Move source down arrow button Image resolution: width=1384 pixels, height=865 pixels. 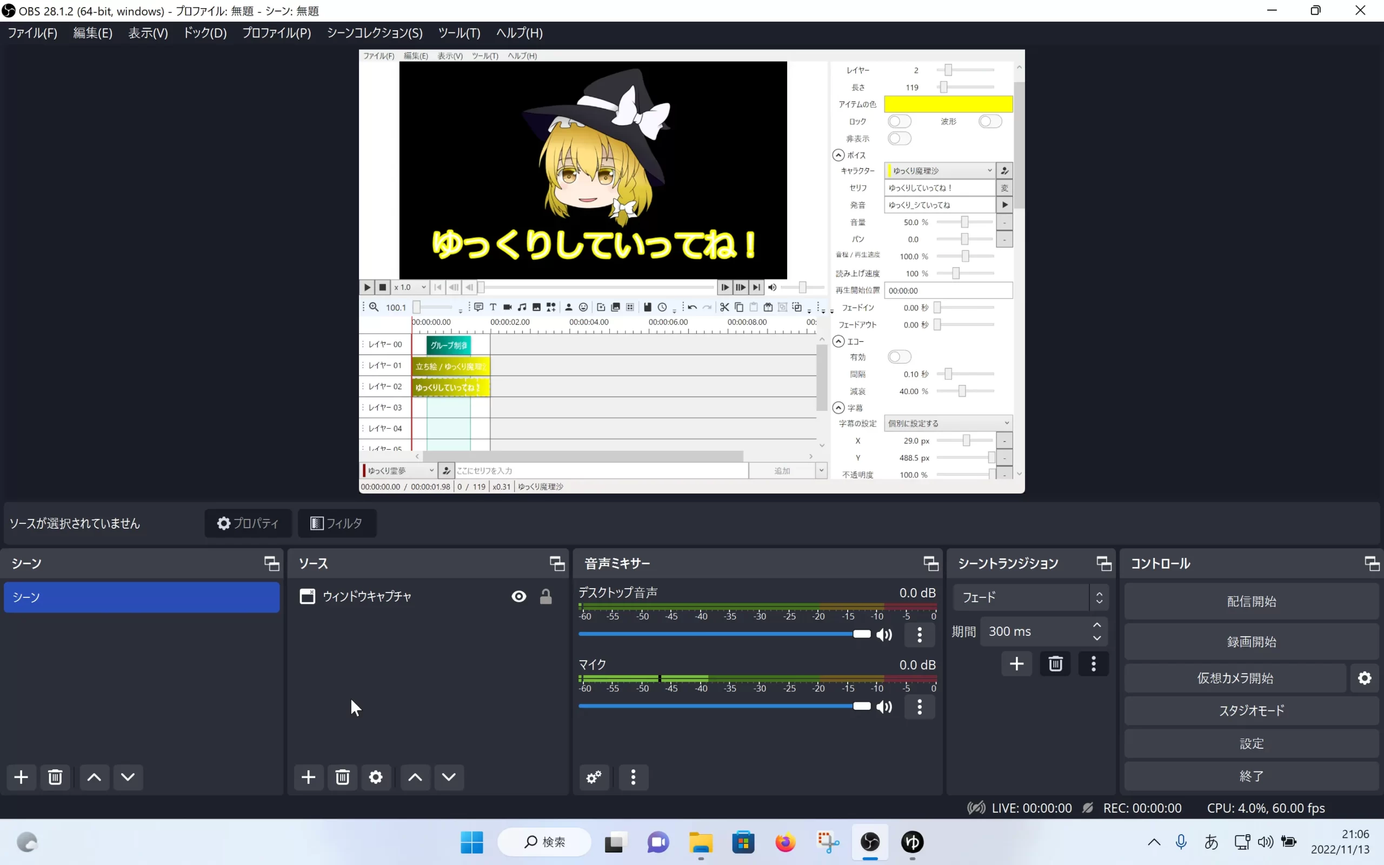449,777
